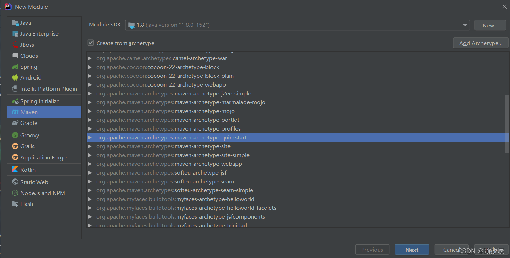Click the Application Forge icon
Viewport: 510px width, 258px height.
pyautogui.click(x=15, y=157)
